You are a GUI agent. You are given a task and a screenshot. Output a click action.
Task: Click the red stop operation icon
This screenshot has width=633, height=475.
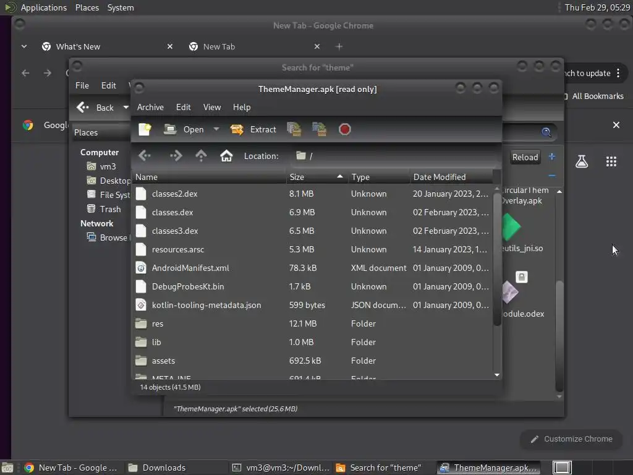(345, 129)
